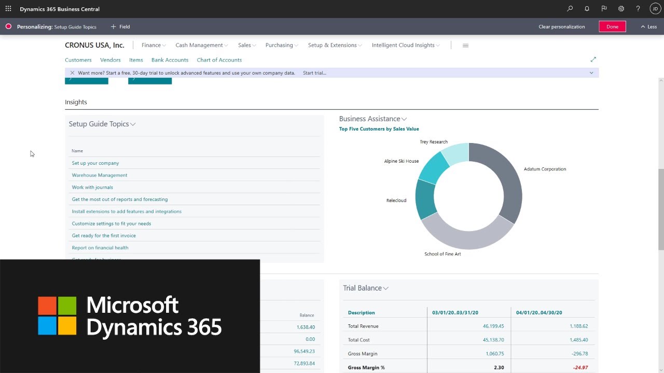Open the Business Assistance dropdown
Screen dimensions: 664x373
point(373,119)
